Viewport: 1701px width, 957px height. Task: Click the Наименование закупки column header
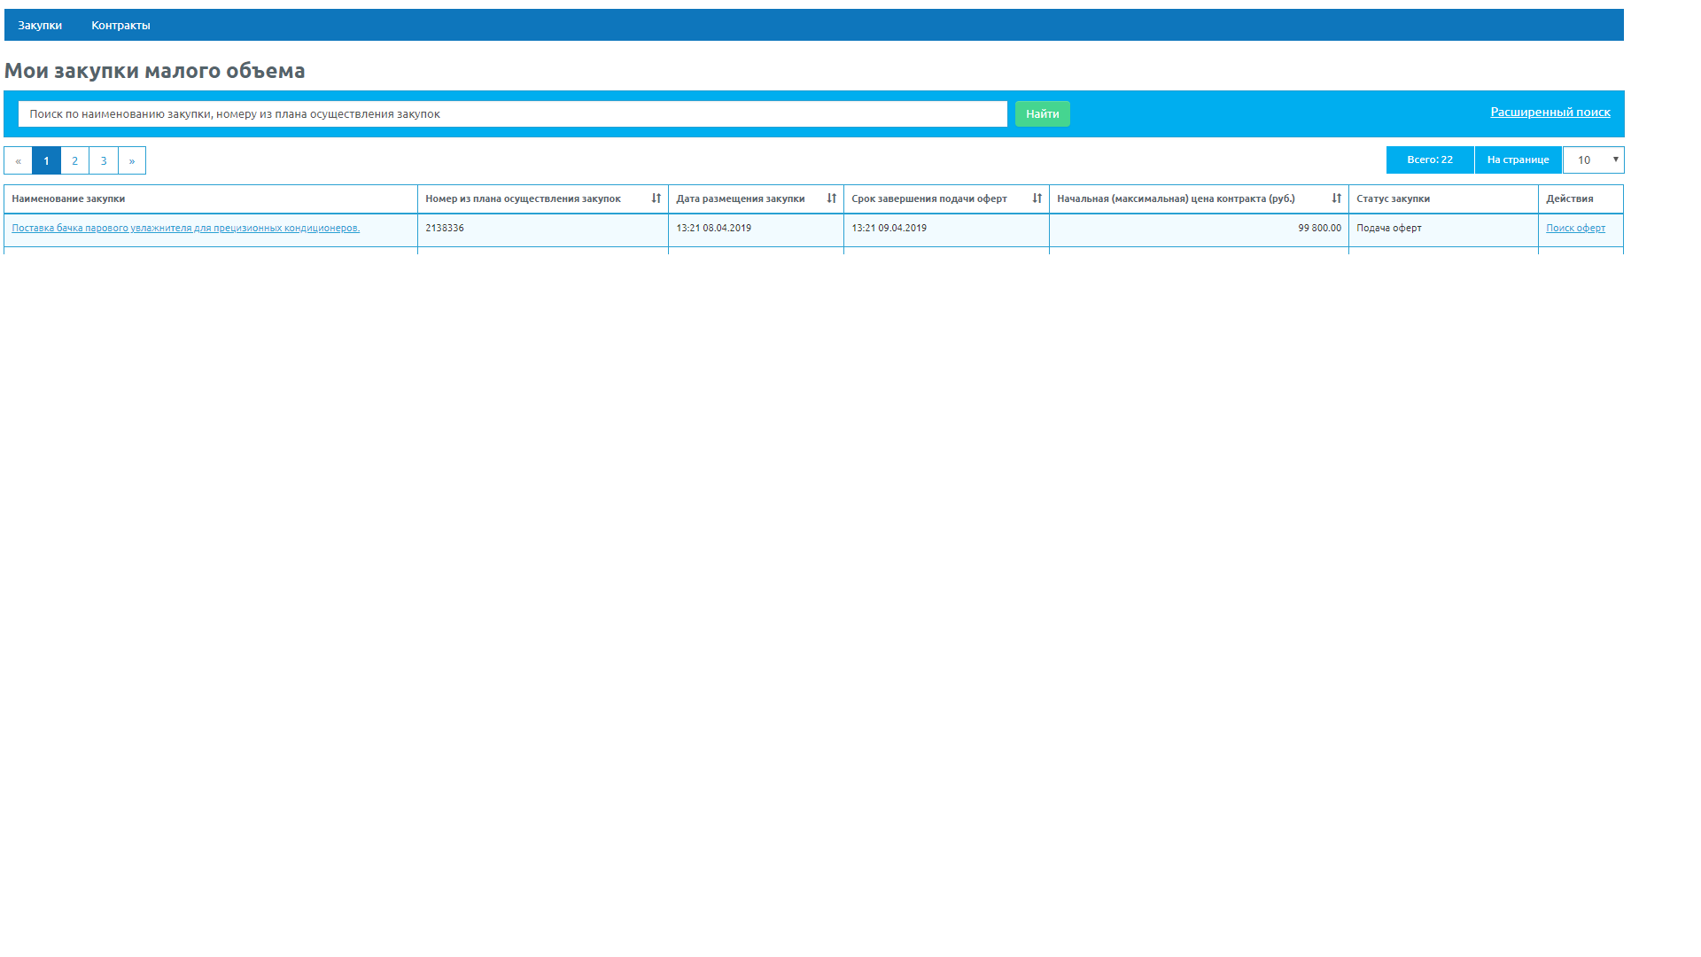[x=68, y=199]
